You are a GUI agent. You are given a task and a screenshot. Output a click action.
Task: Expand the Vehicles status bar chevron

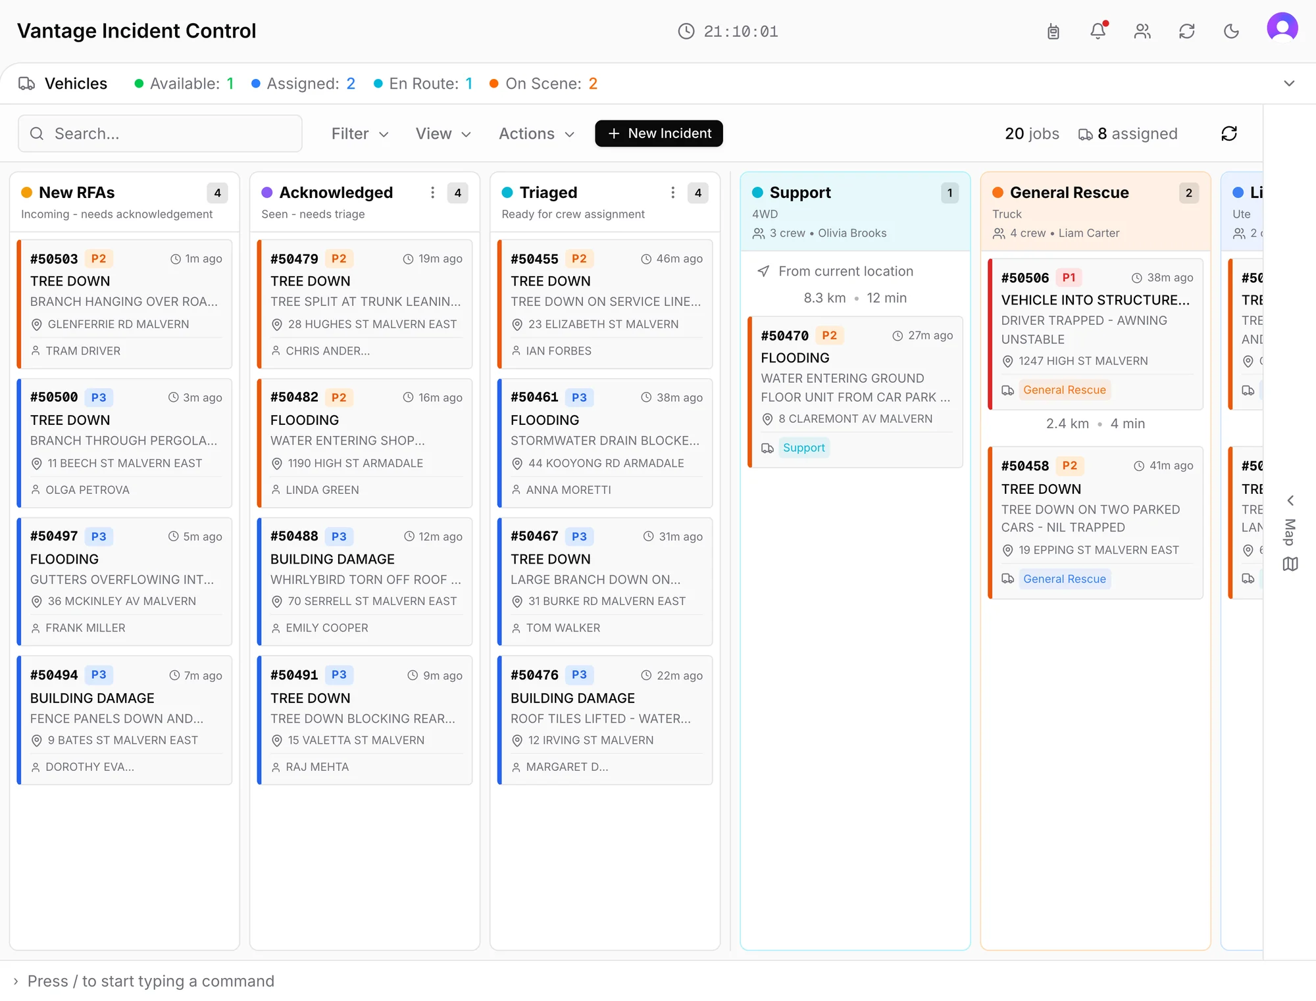[1290, 84]
